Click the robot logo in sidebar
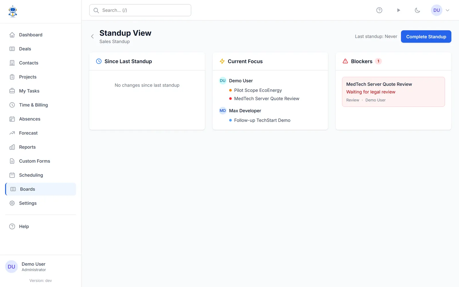This screenshot has height=287, width=459. 13,11
